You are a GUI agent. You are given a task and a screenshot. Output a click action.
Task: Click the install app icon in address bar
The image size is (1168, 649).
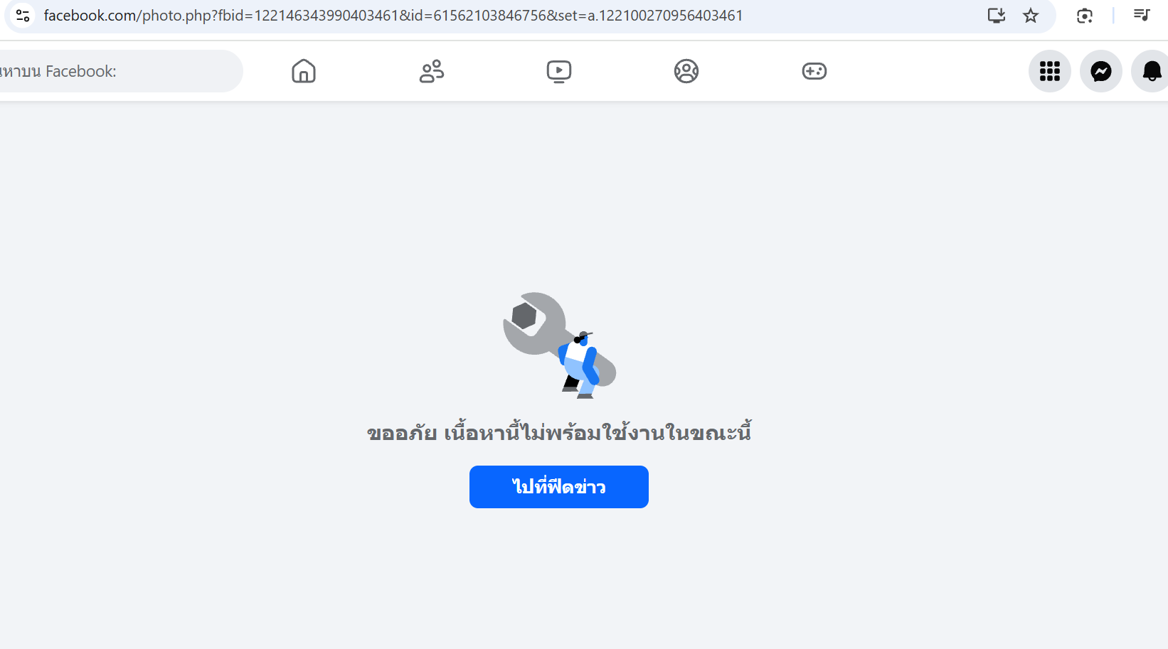tap(997, 16)
